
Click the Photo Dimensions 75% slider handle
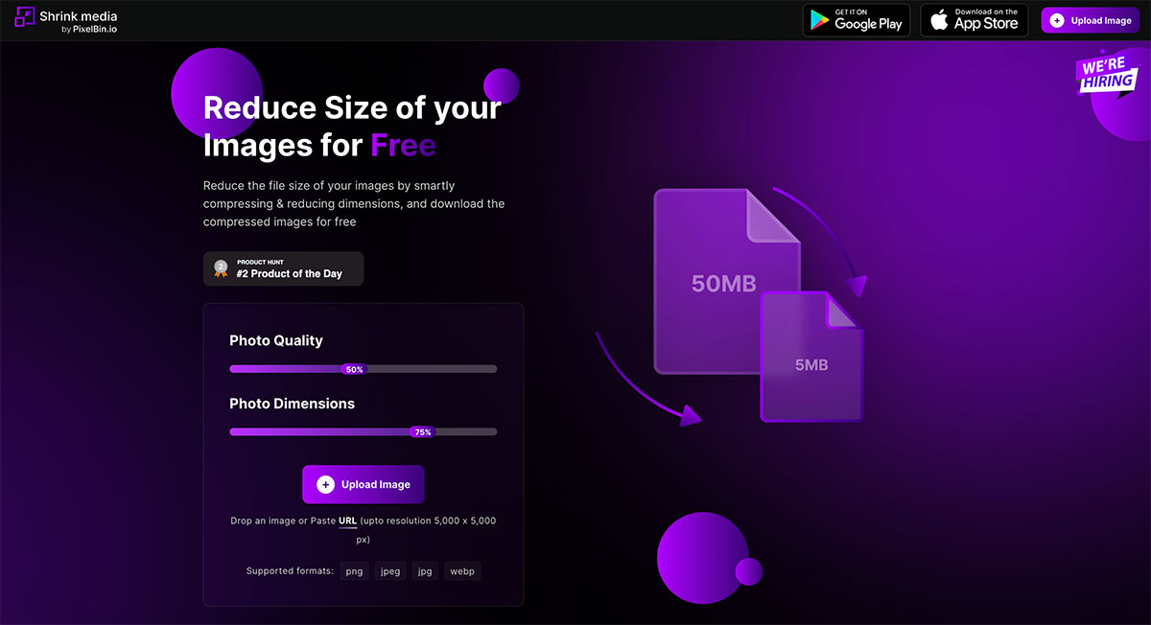[422, 432]
